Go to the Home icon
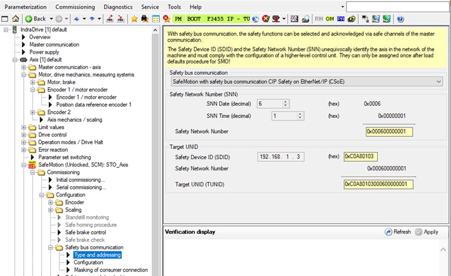This screenshot has height=276, width=451. pyautogui.click(x=15, y=19)
